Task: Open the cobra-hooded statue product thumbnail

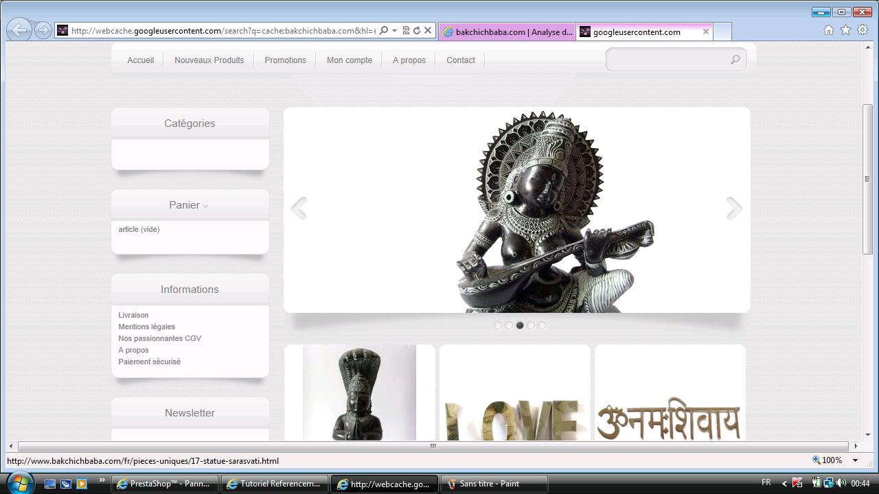Action: coord(360,392)
